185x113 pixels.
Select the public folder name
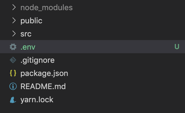(31, 21)
